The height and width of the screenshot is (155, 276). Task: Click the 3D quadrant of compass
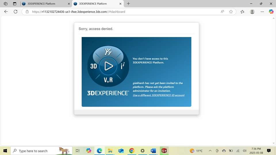click(x=94, y=66)
